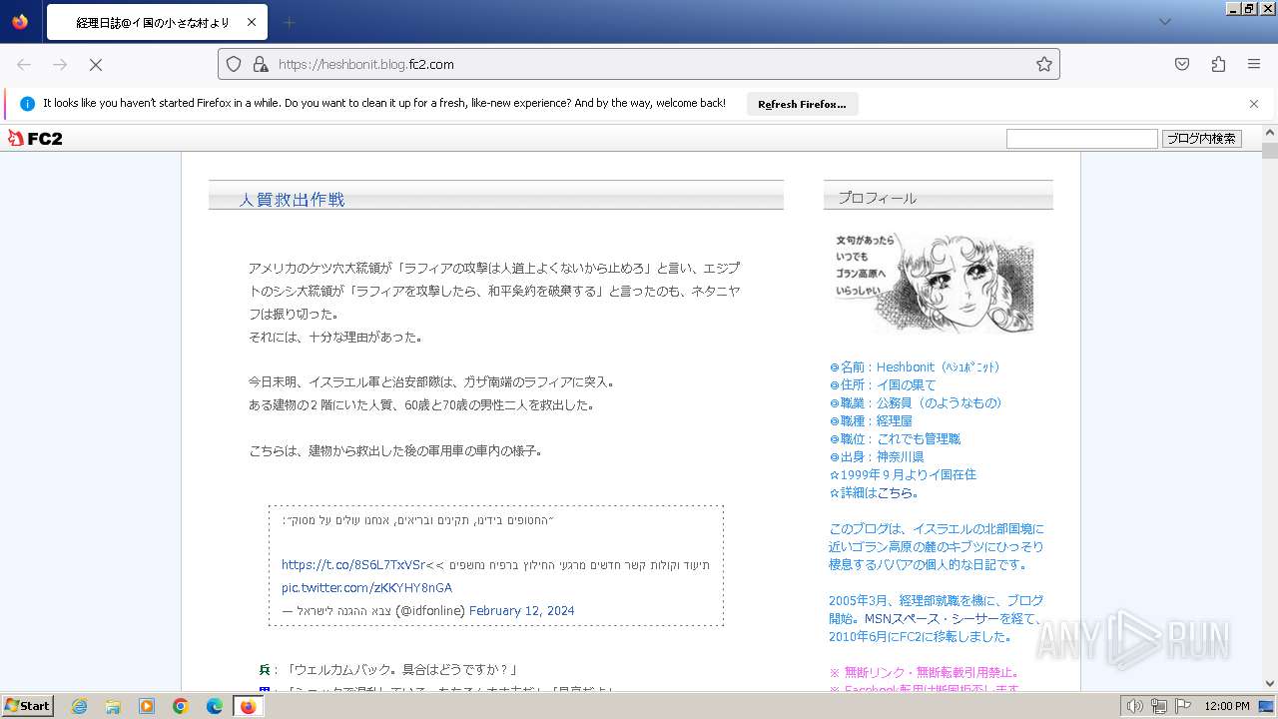The image size is (1278, 719).
Task: Open the 詳細はこちら profile link
Action: pos(897,492)
